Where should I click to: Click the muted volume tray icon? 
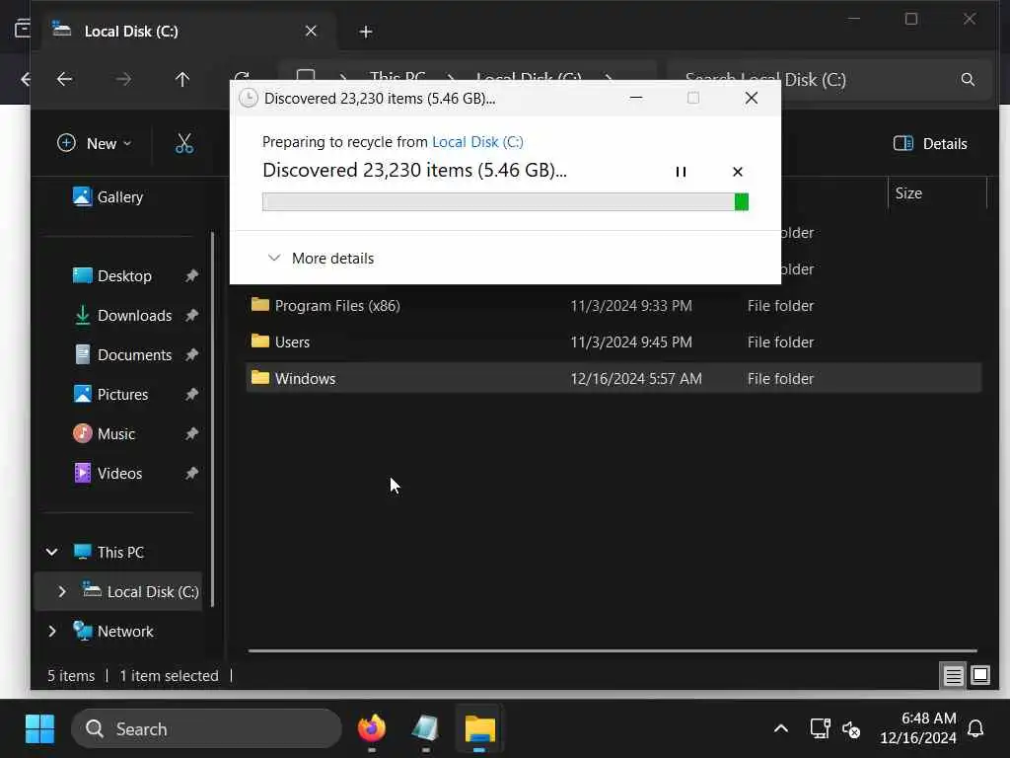click(x=851, y=729)
